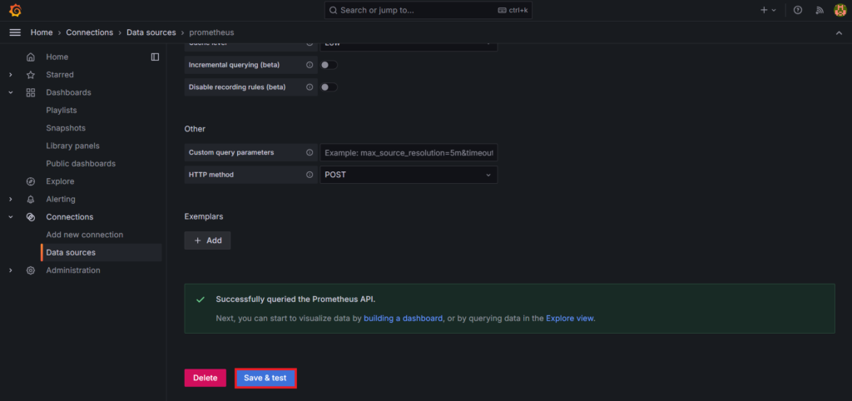
Task: Go to Home in the breadcrumb
Action: click(x=42, y=32)
